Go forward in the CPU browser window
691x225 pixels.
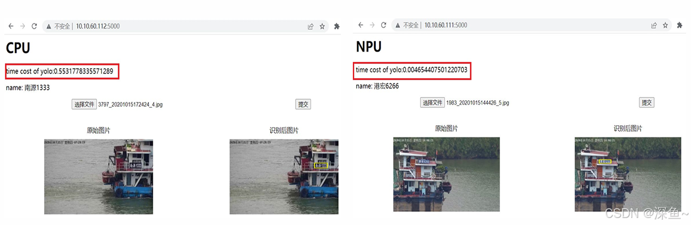(x=22, y=26)
